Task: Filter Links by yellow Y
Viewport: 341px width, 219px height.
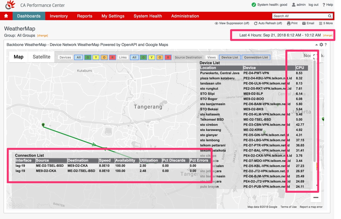Action: point(152,57)
